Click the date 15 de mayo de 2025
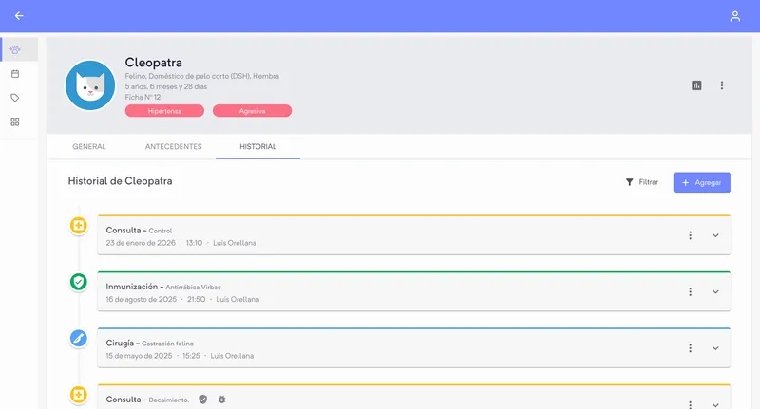The width and height of the screenshot is (760, 409). coord(139,356)
